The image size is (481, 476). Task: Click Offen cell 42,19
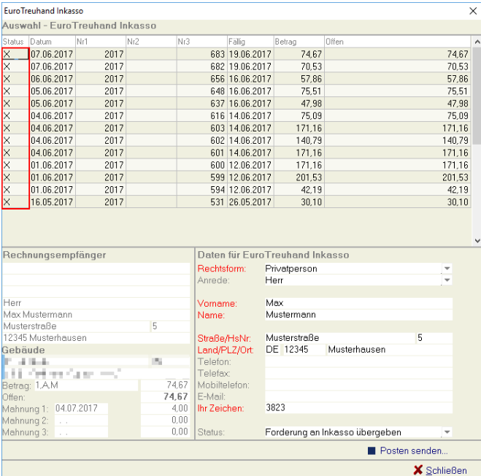click(398, 190)
